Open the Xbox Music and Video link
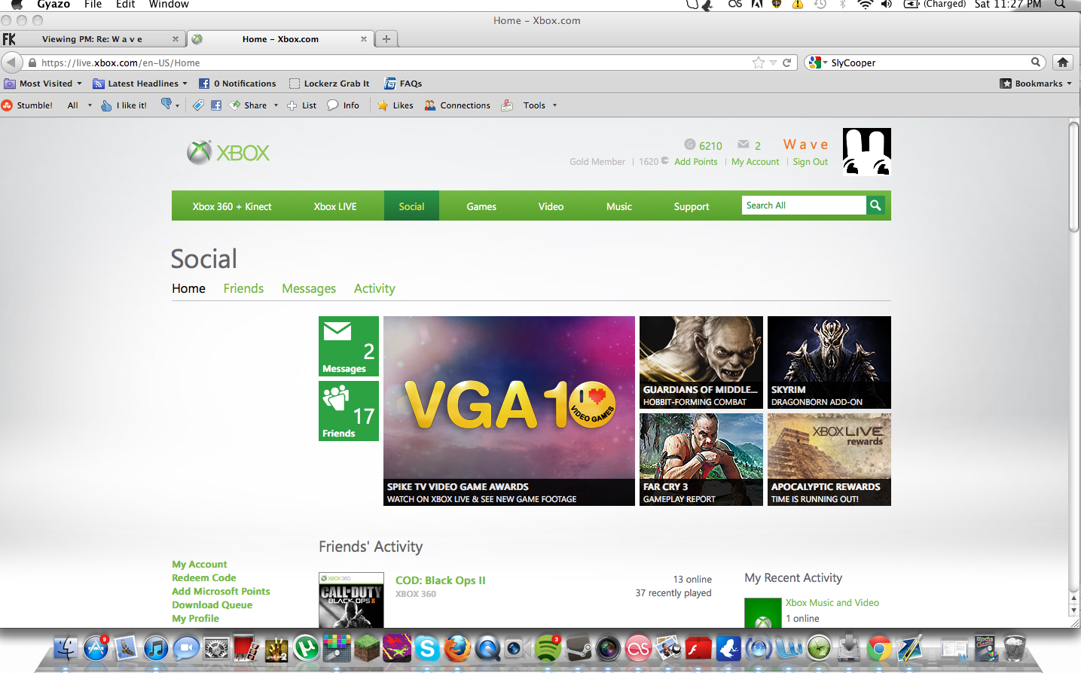 coord(832,603)
